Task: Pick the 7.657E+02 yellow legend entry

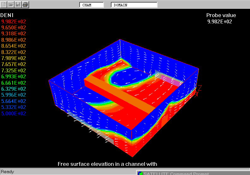Action: (14, 64)
